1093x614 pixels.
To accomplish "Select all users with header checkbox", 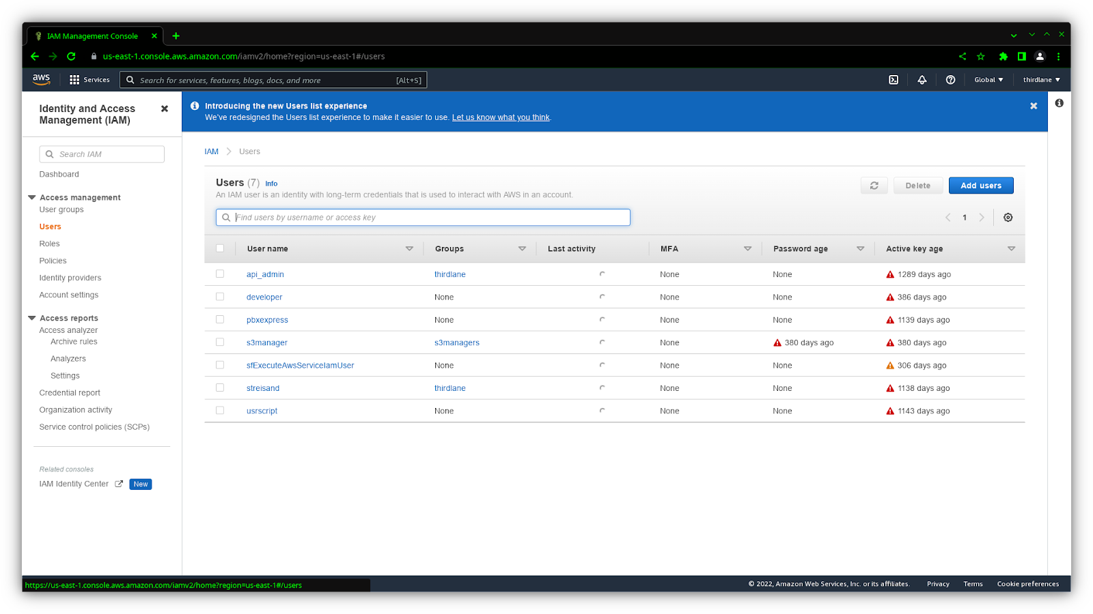I will pyautogui.click(x=220, y=248).
